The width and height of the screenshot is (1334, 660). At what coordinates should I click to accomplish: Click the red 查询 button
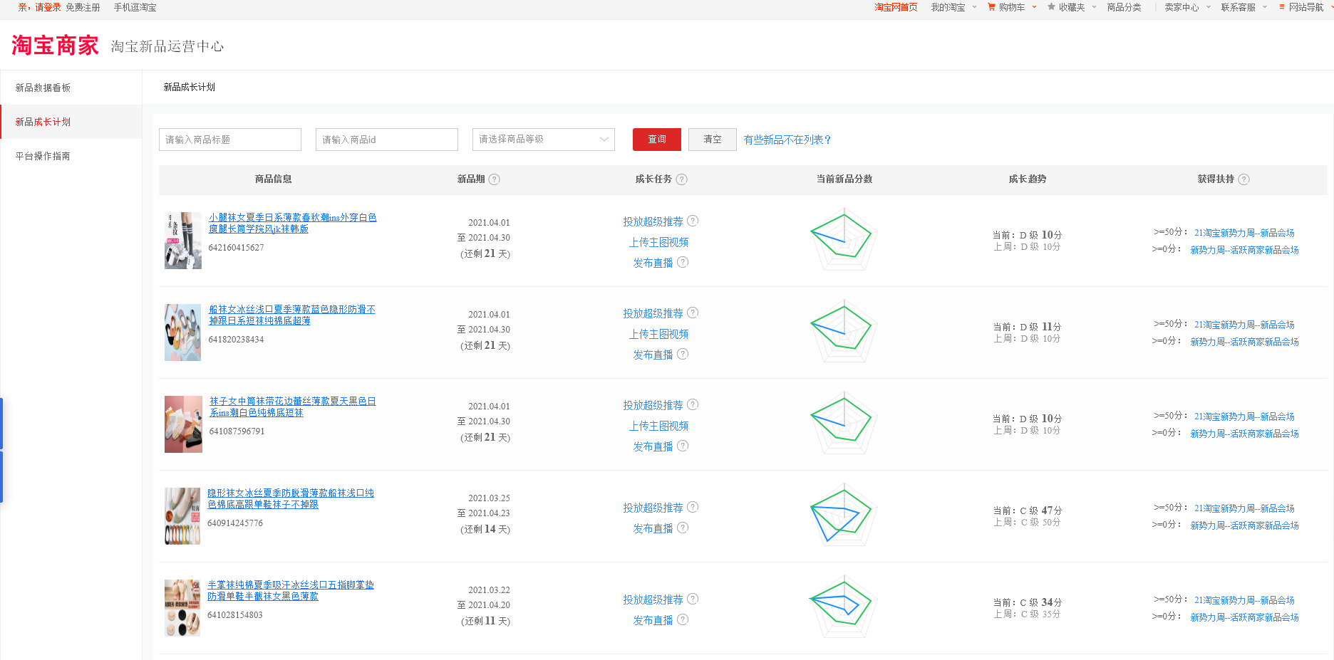tap(657, 140)
